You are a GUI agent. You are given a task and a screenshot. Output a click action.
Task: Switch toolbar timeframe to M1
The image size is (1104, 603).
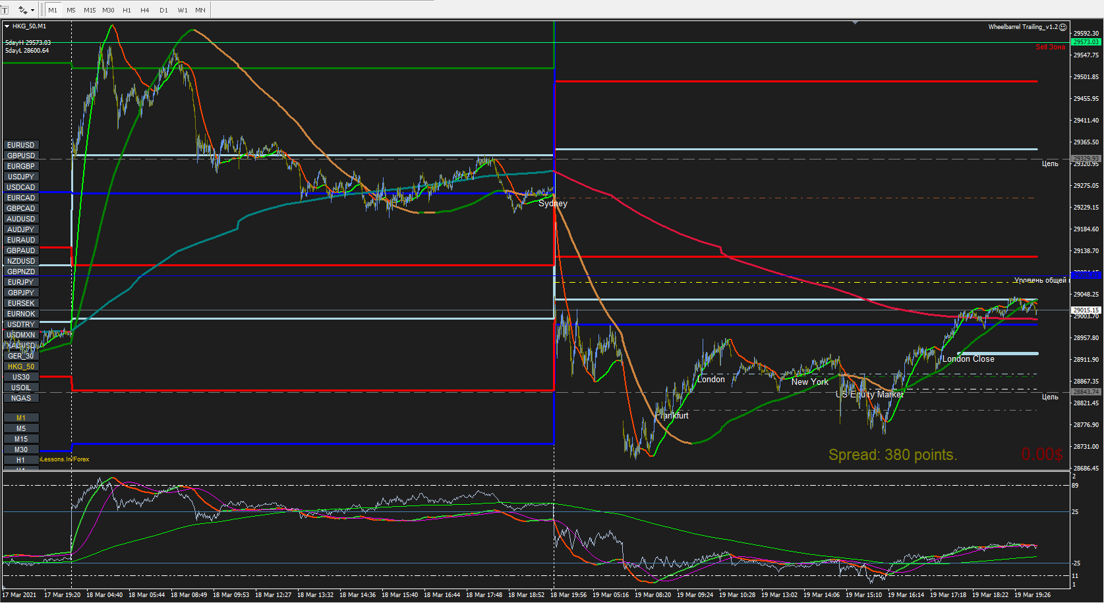tap(53, 10)
